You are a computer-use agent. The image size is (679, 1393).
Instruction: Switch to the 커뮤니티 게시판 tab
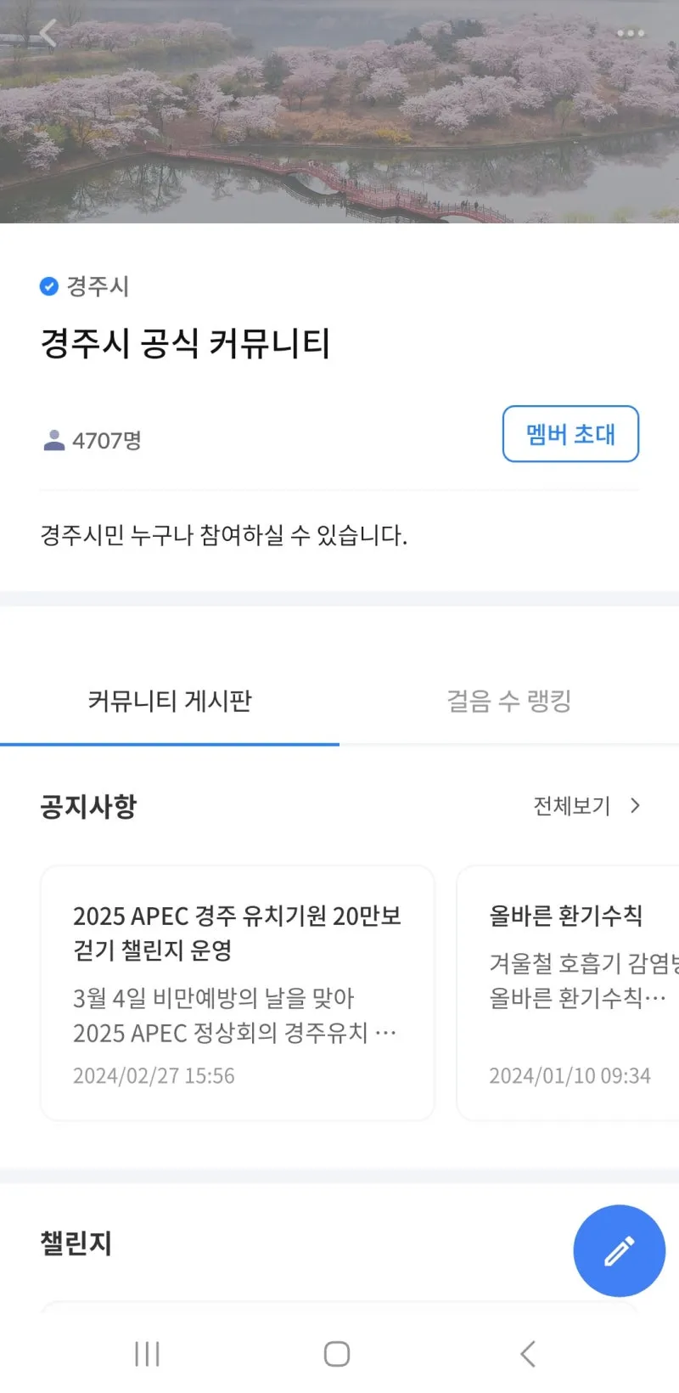click(x=170, y=702)
